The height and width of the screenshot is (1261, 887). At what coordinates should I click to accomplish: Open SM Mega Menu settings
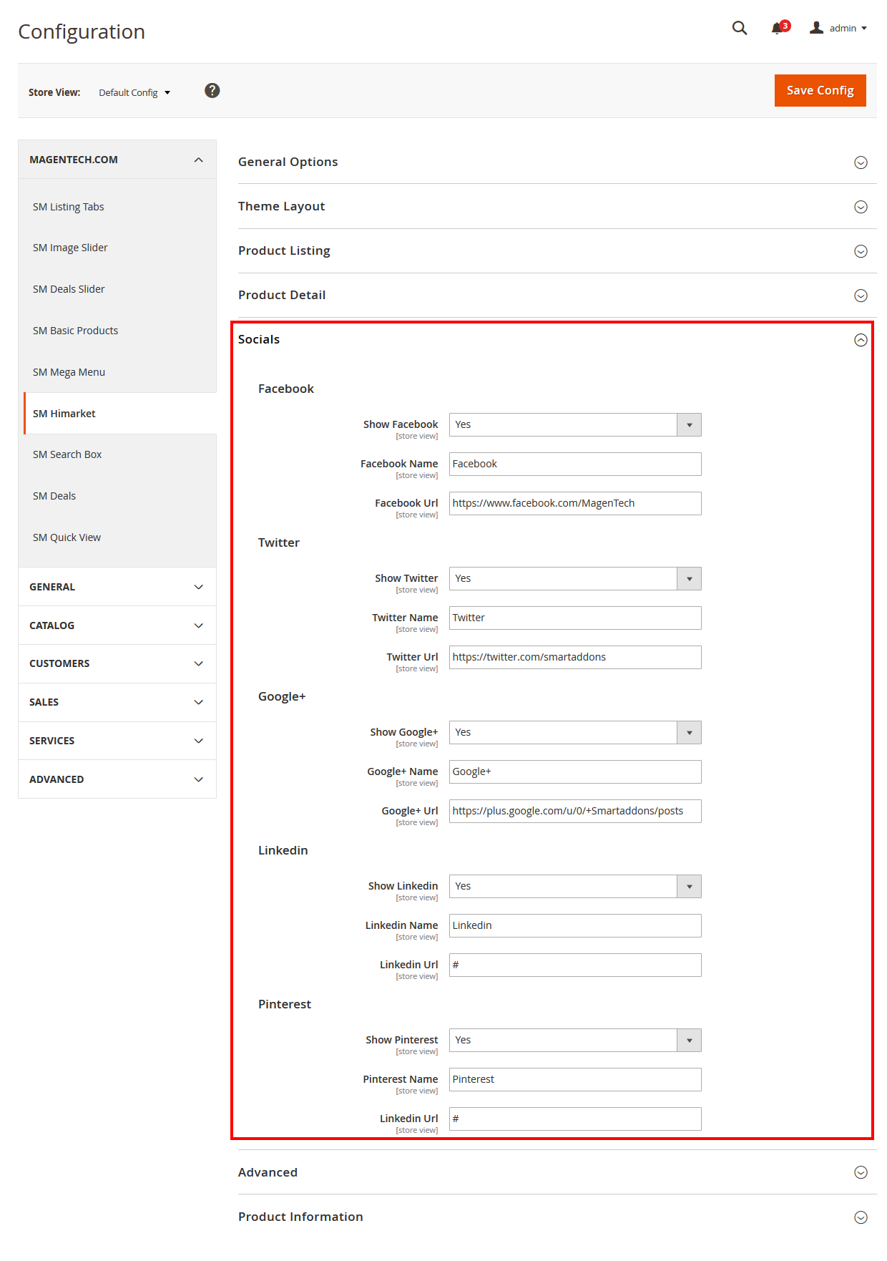[69, 372]
